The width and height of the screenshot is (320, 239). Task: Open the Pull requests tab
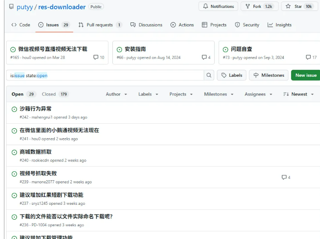pyautogui.click(x=100, y=25)
